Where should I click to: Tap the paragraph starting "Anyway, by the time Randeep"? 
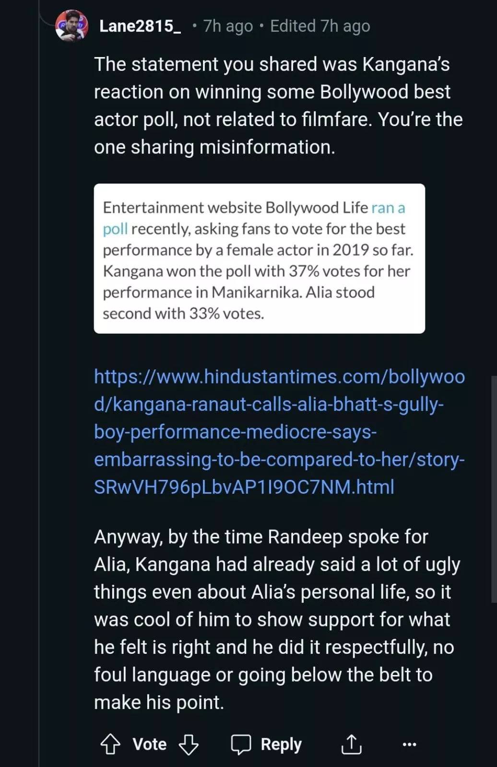[276, 619]
